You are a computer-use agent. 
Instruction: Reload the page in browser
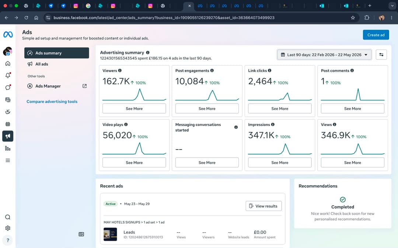pyautogui.click(x=26, y=18)
